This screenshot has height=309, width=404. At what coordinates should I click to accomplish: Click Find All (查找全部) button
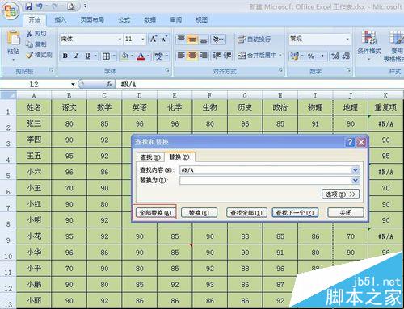pos(246,213)
